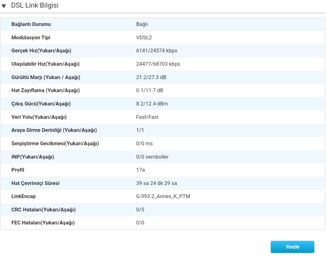Click the Serpiştirme Gecikmesi label
The width and height of the screenshot is (327, 260).
pos(55,144)
